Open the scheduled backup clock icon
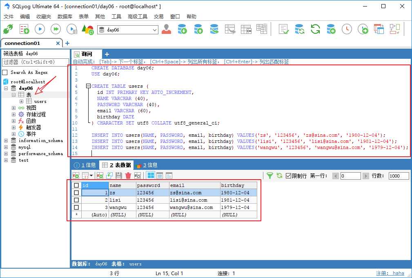 (x=347, y=29)
